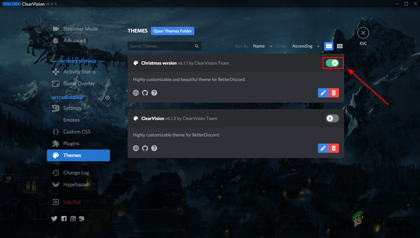The image size is (420, 238).
Task: Open website link for Christmas version theme
Action: click(x=136, y=93)
